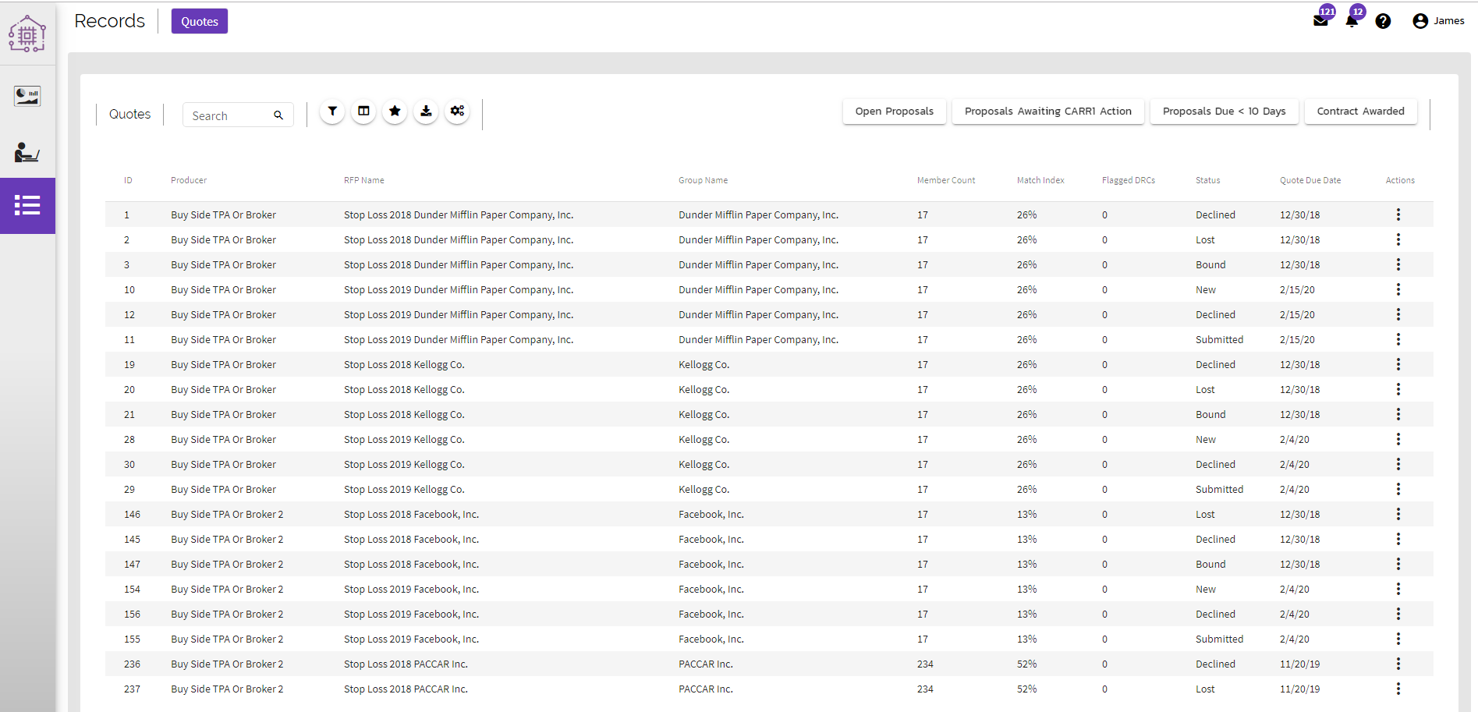Open actions menu for quote ID 28
Screen dimensions: 1478x712
tap(1398, 439)
